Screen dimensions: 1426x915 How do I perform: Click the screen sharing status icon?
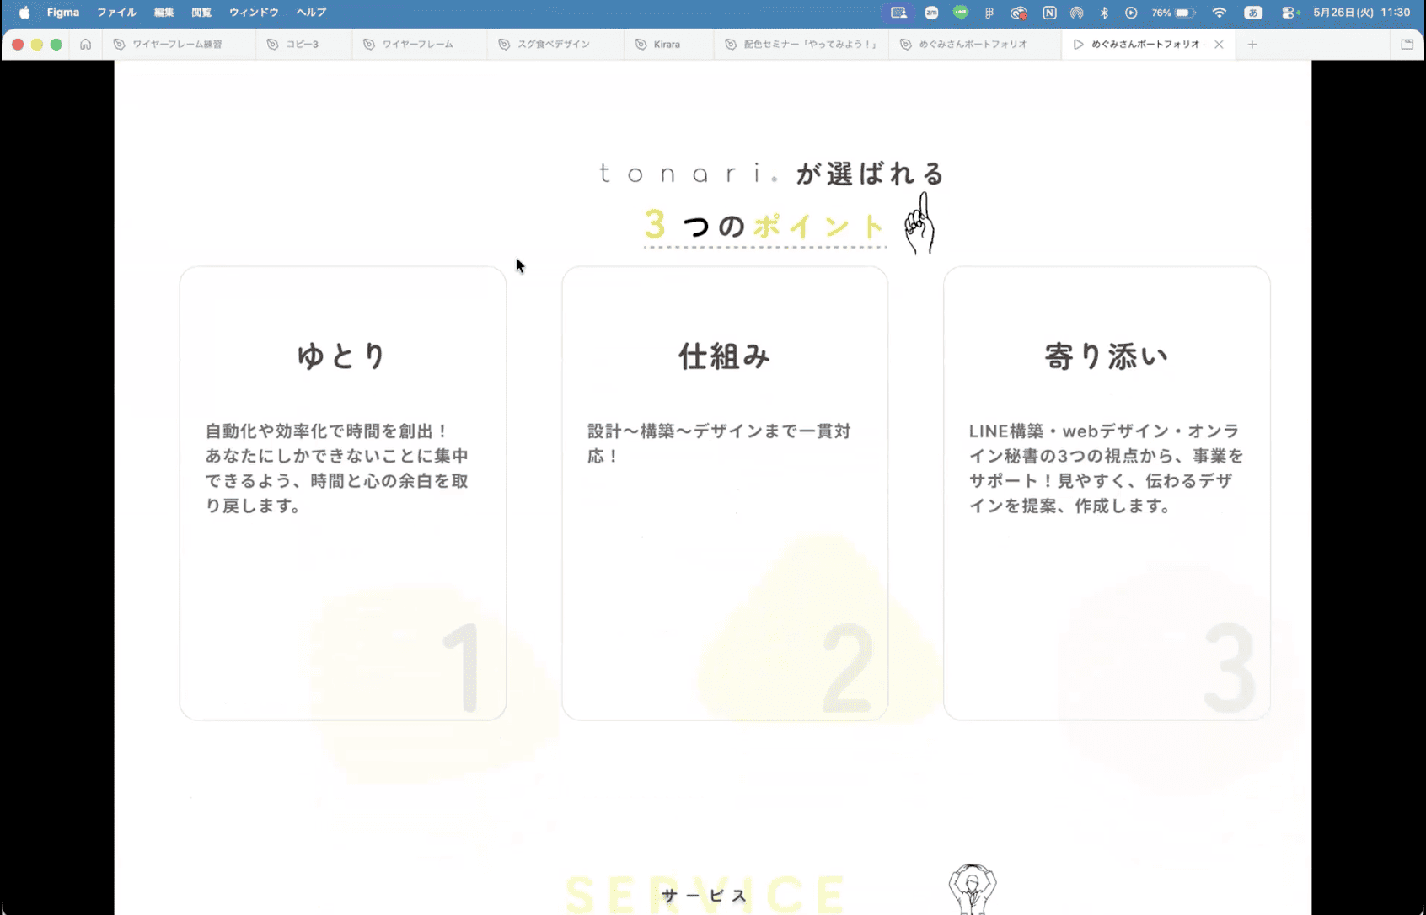point(898,13)
